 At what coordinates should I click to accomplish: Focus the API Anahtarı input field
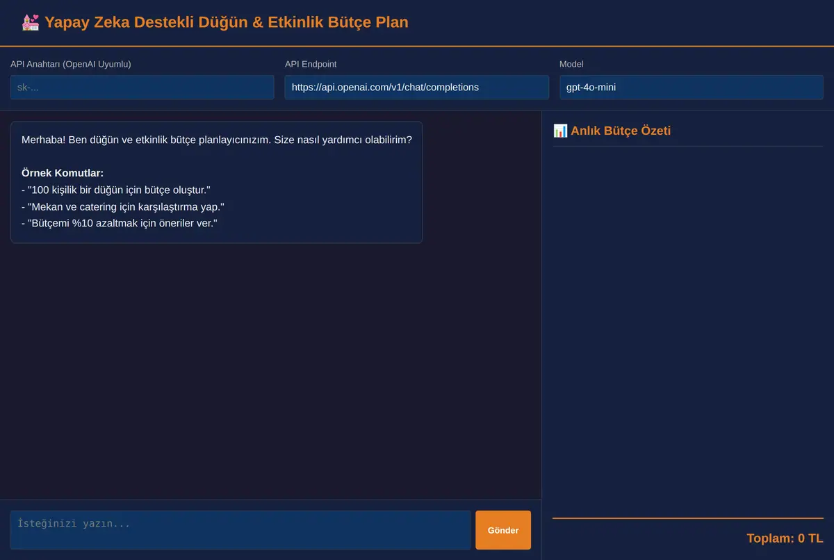click(142, 88)
